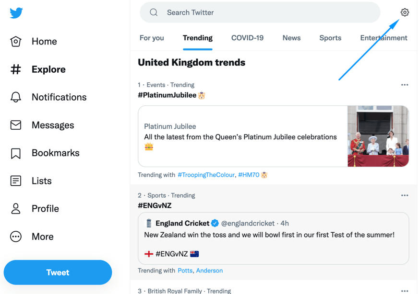
Task: Click the Twitter bird logo
Action: [16, 13]
